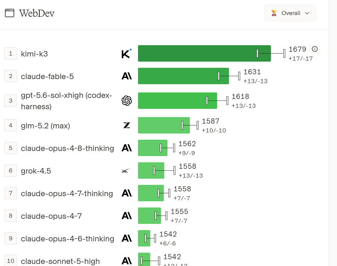Open the info icon next to 1679
The height and width of the screenshot is (266, 337).
pos(315,49)
